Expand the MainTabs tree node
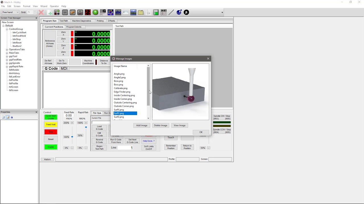The width and height of the screenshot is (364, 204). 7,53
